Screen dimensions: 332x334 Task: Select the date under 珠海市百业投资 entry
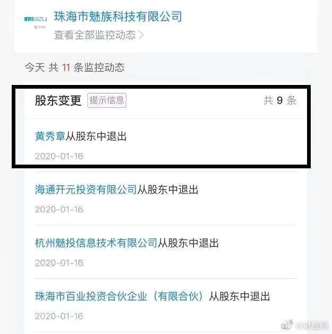59,316
